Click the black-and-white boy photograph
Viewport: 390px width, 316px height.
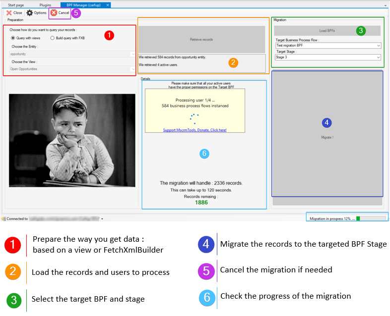pyautogui.click(x=72, y=141)
